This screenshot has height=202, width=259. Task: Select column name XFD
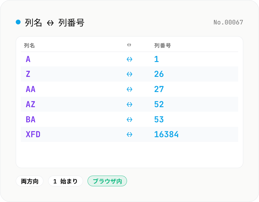33,134
